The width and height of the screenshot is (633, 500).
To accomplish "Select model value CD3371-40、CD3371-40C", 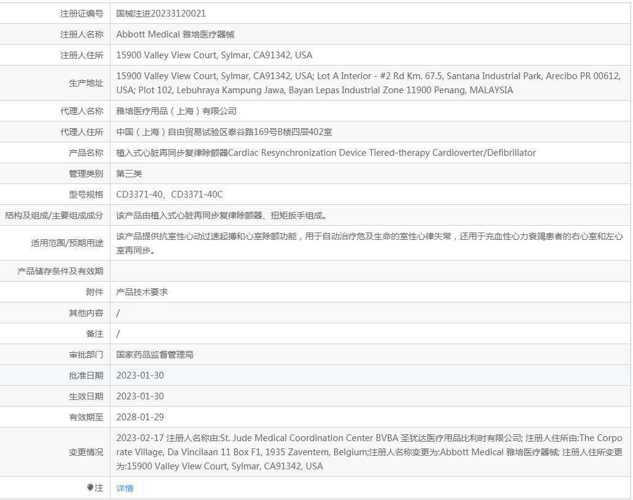I will [x=169, y=194].
